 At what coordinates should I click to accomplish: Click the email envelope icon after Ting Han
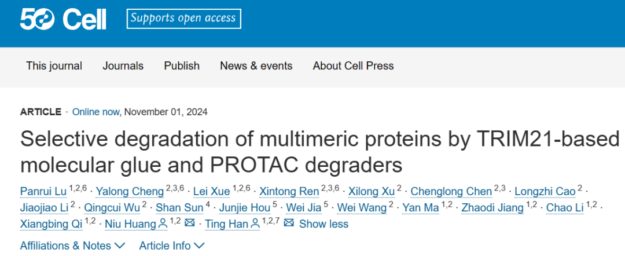[x=289, y=224]
